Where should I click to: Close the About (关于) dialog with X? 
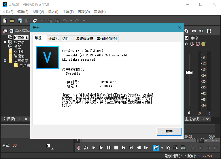(x=179, y=27)
